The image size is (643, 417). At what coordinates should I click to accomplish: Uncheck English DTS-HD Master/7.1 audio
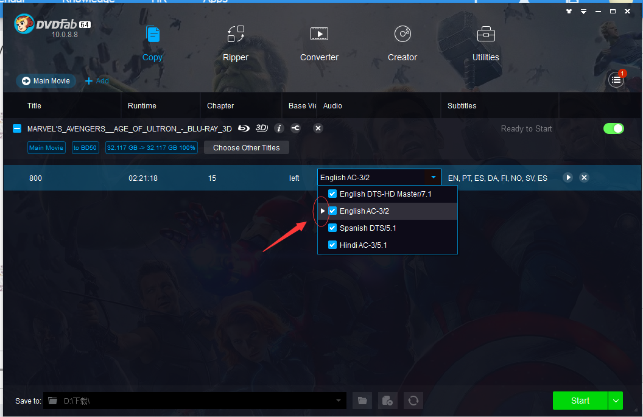click(x=332, y=194)
